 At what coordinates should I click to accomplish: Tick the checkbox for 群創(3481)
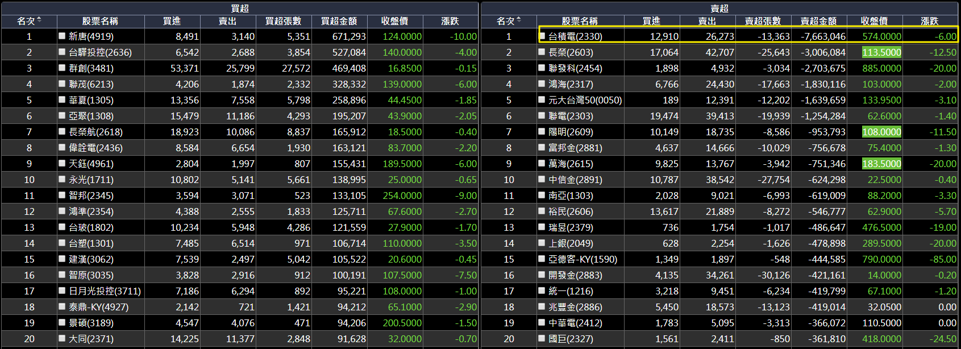click(62, 68)
